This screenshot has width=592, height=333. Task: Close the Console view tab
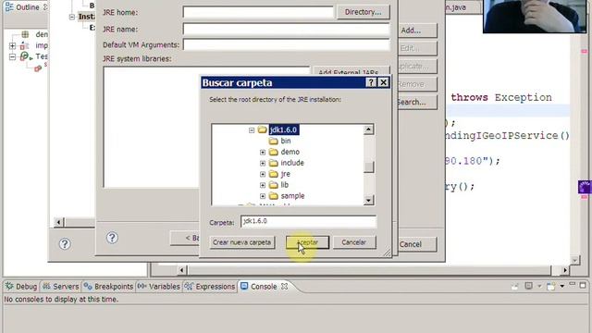284,287
